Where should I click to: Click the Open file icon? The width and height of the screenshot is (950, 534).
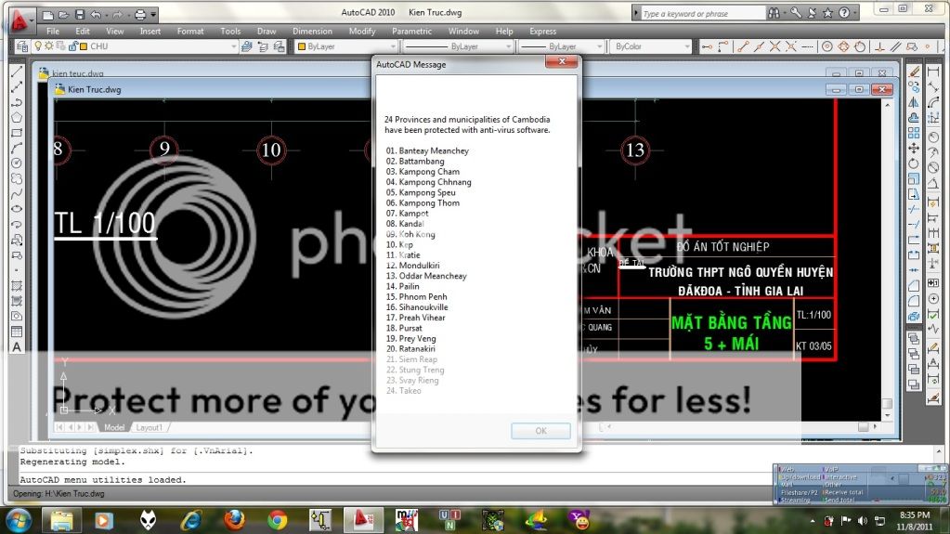pos(64,14)
